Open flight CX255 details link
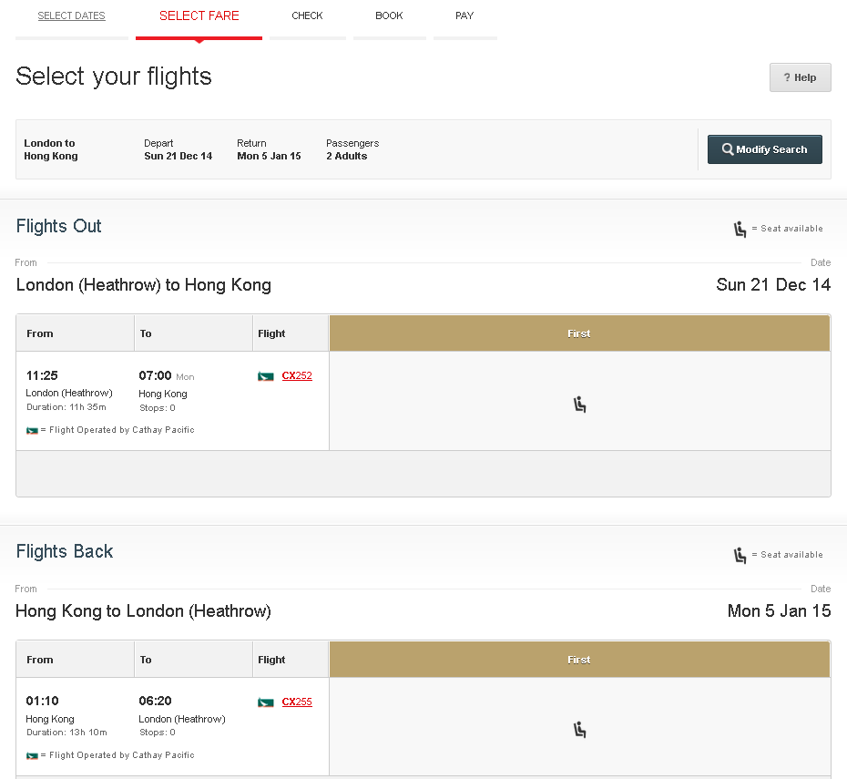This screenshot has height=779, width=847. (x=297, y=702)
